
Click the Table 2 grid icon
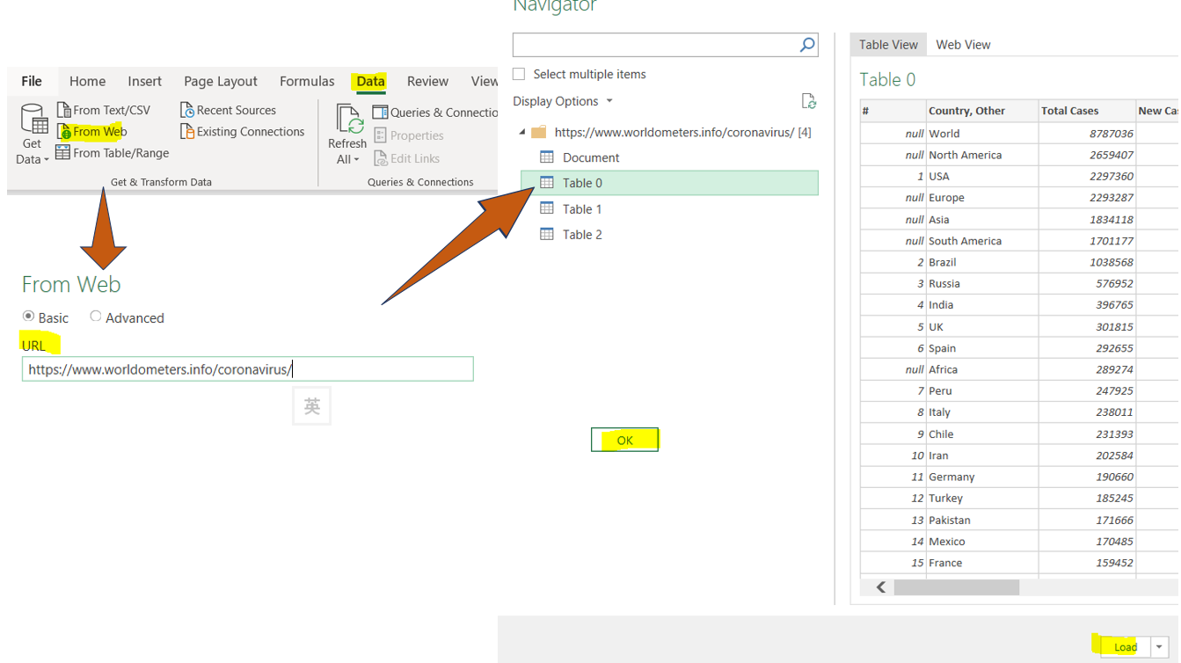(547, 234)
